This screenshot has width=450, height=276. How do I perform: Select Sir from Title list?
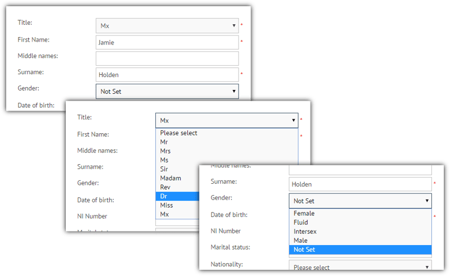pos(177,169)
